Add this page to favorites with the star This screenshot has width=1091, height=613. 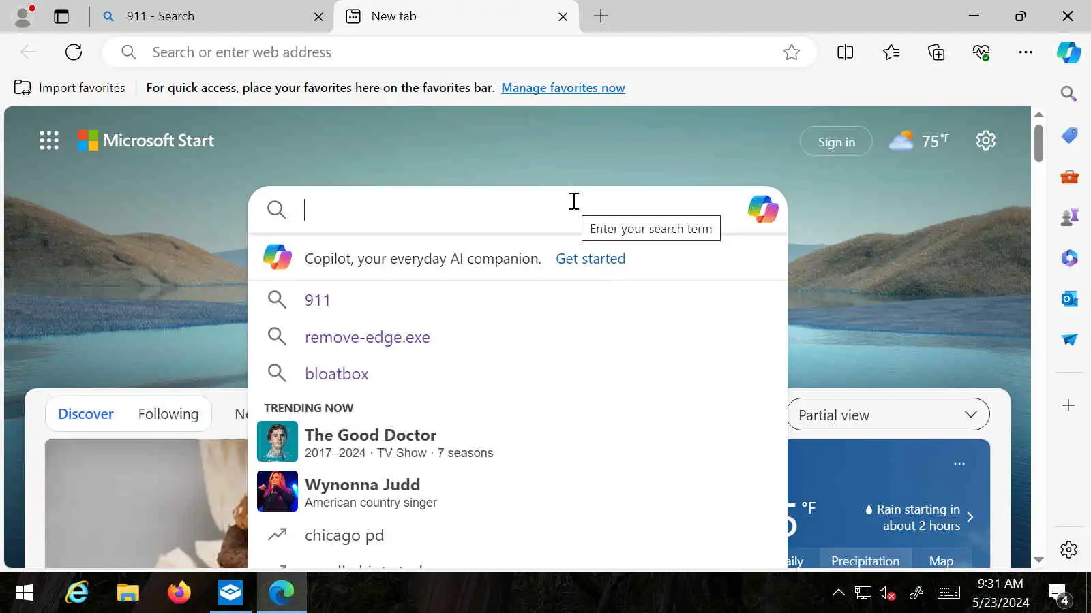[x=791, y=52]
